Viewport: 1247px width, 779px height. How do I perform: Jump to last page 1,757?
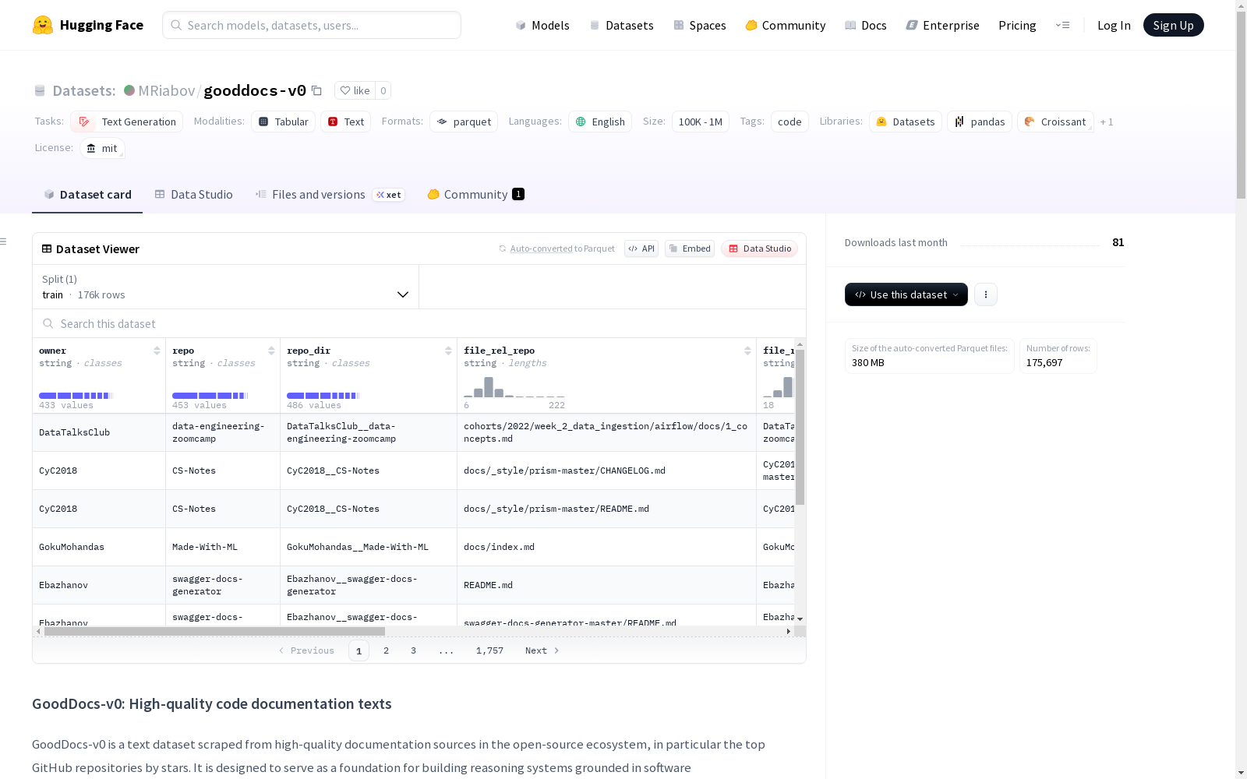pos(489,650)
